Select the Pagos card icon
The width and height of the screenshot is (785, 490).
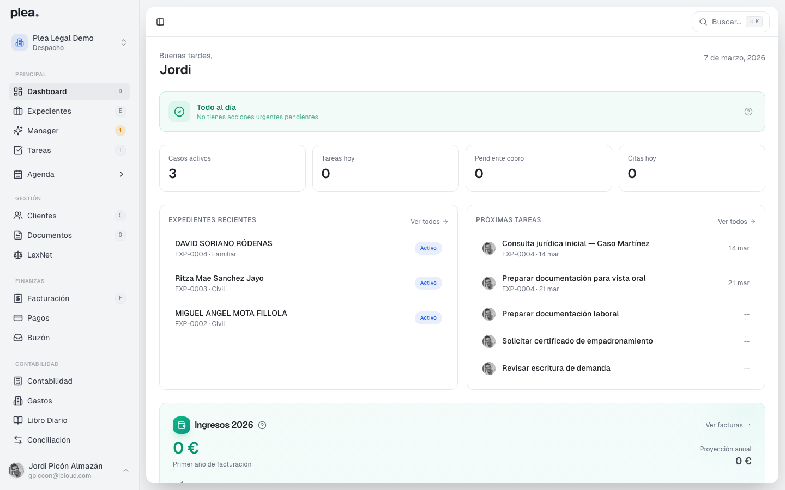pos(17,317)
